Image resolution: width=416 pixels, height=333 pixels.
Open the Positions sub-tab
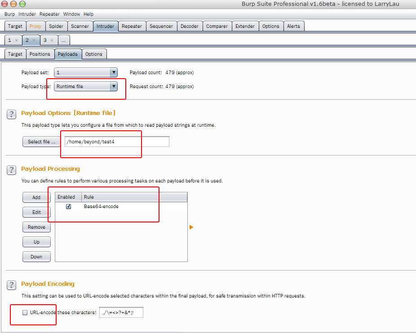(40, 54)
